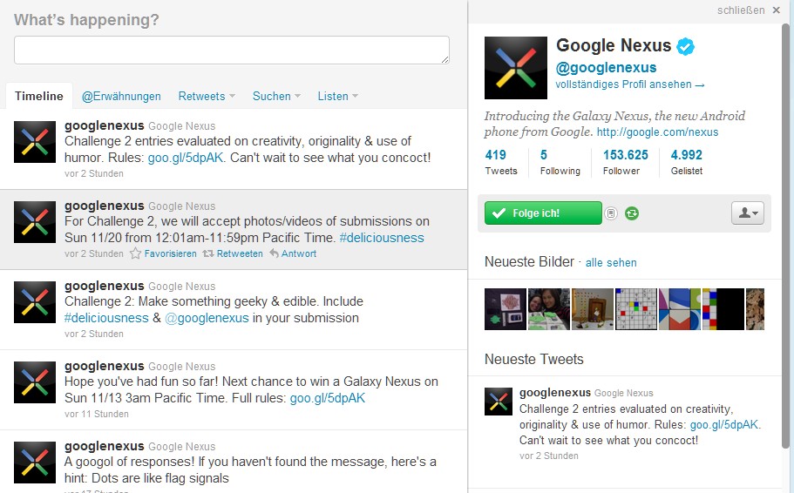The width and height of the screenshot is (794, 493).
Task: Open the picture frame photo thumbnail
Action: (593, 309)
